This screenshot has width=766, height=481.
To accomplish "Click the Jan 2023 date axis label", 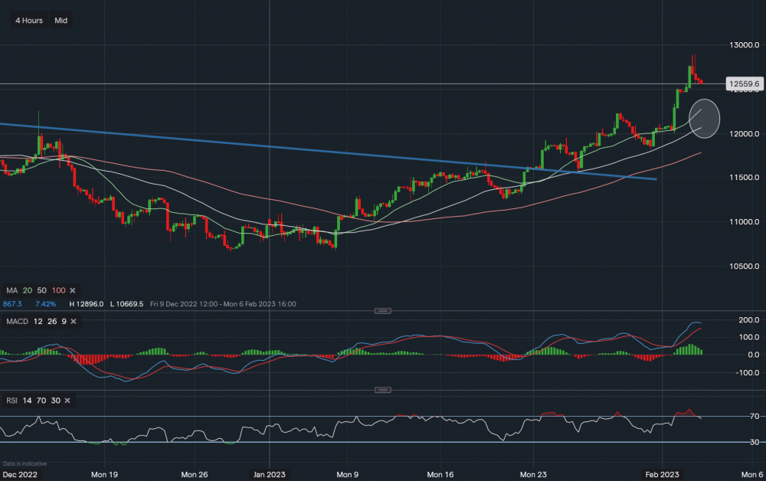I will 270,475.
